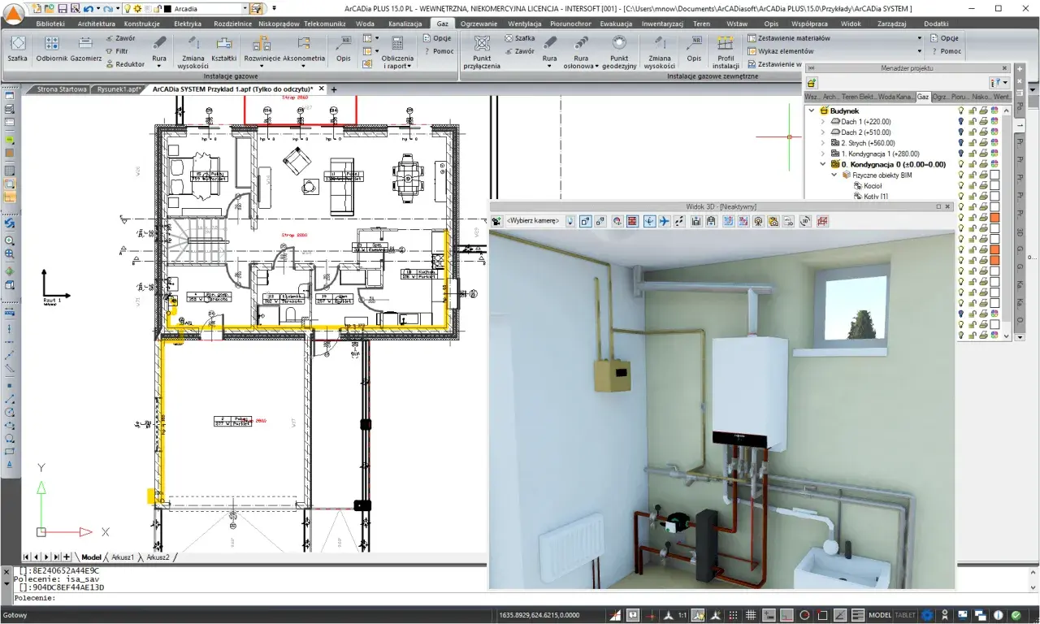The height and width of the screenshot is (624, 1040).
Task: Insert a Gazomierz gas meter
Action: [x=85, y=49]
